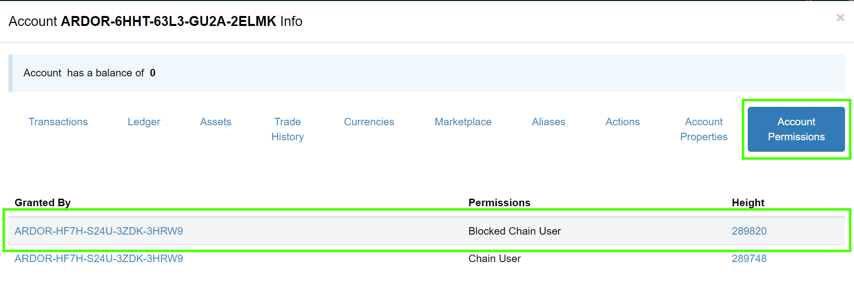This screenshot has width=854, height=308.
Task: Go to the Marketplace tab
Action: (463, 122)
